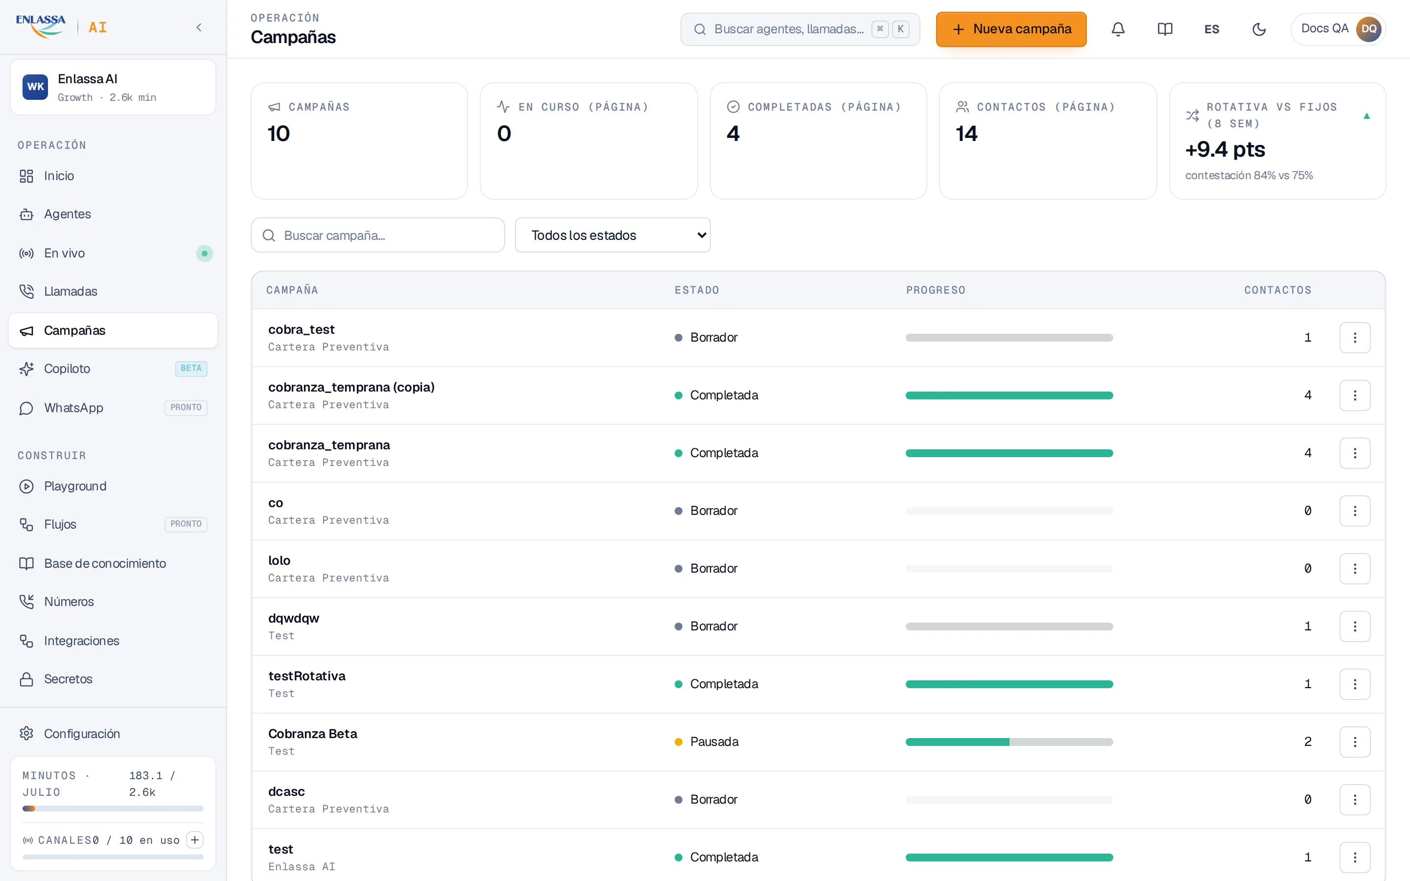The image size is (1410, 881).
Task: Open Agentes in the sidebar
Action: pyautogui.click(x=113, y=214)
